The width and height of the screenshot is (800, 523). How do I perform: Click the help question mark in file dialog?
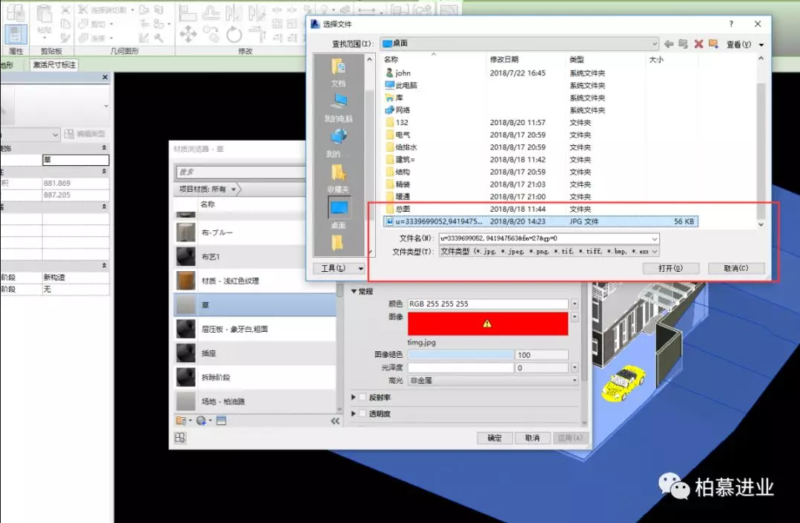731,24
